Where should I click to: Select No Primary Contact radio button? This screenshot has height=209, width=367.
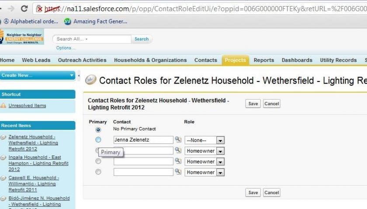pyautogui.click(x=98, y=130)
